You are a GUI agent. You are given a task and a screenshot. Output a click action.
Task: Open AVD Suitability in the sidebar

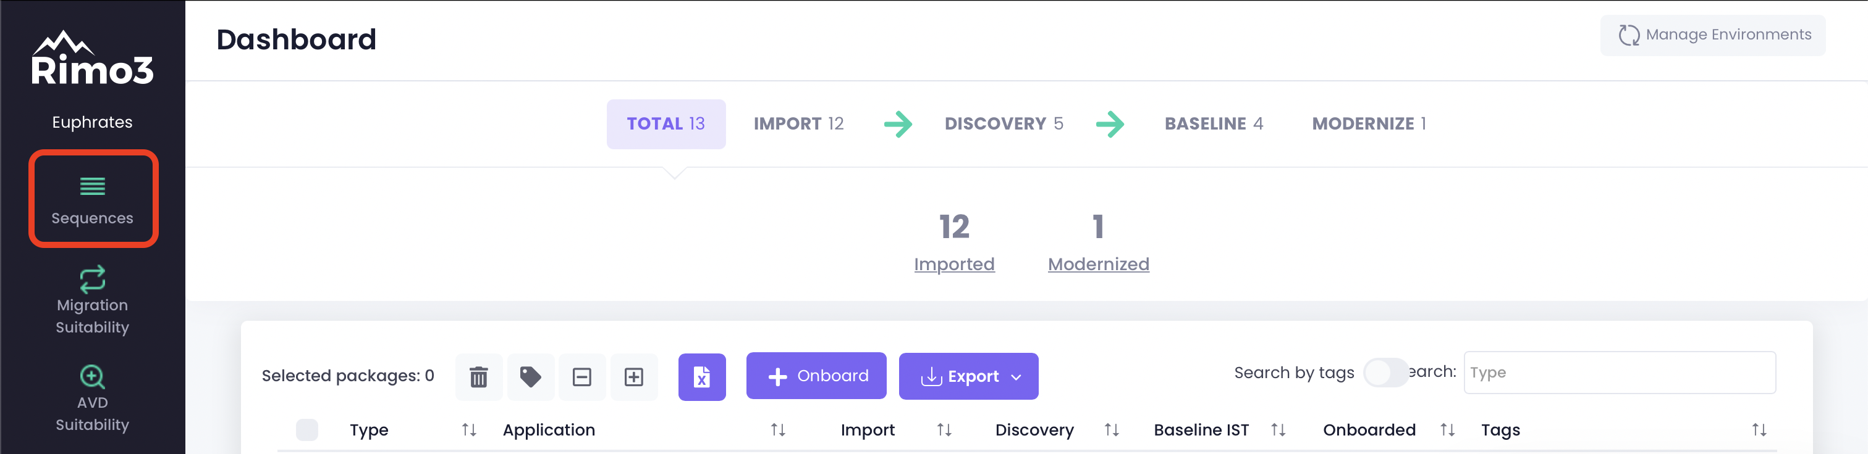(x=93, y=399)
